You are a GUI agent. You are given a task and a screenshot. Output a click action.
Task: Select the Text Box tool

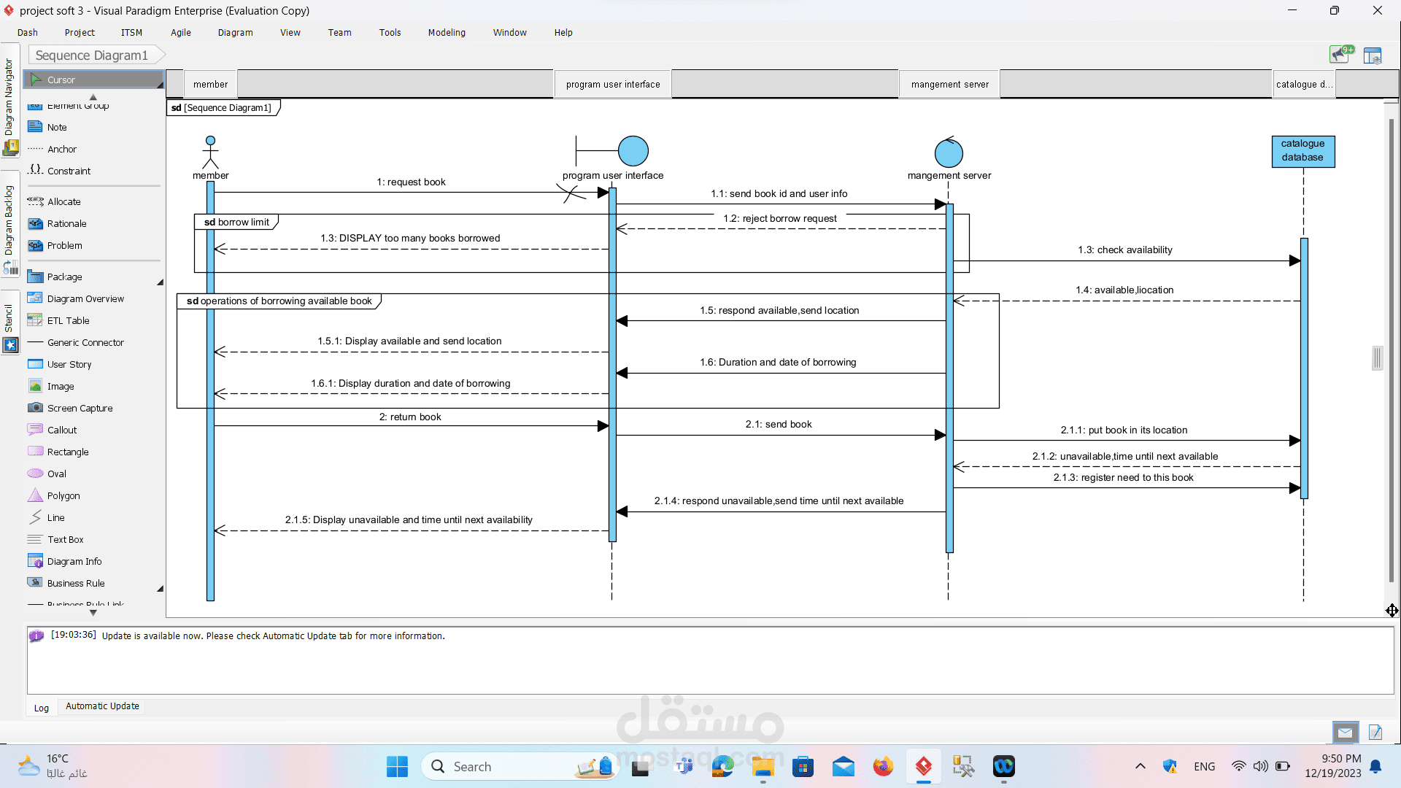tap(63, 539)
